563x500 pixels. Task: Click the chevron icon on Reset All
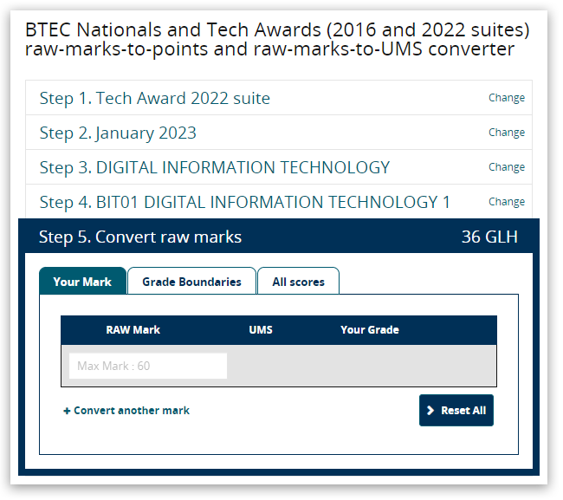430,411
